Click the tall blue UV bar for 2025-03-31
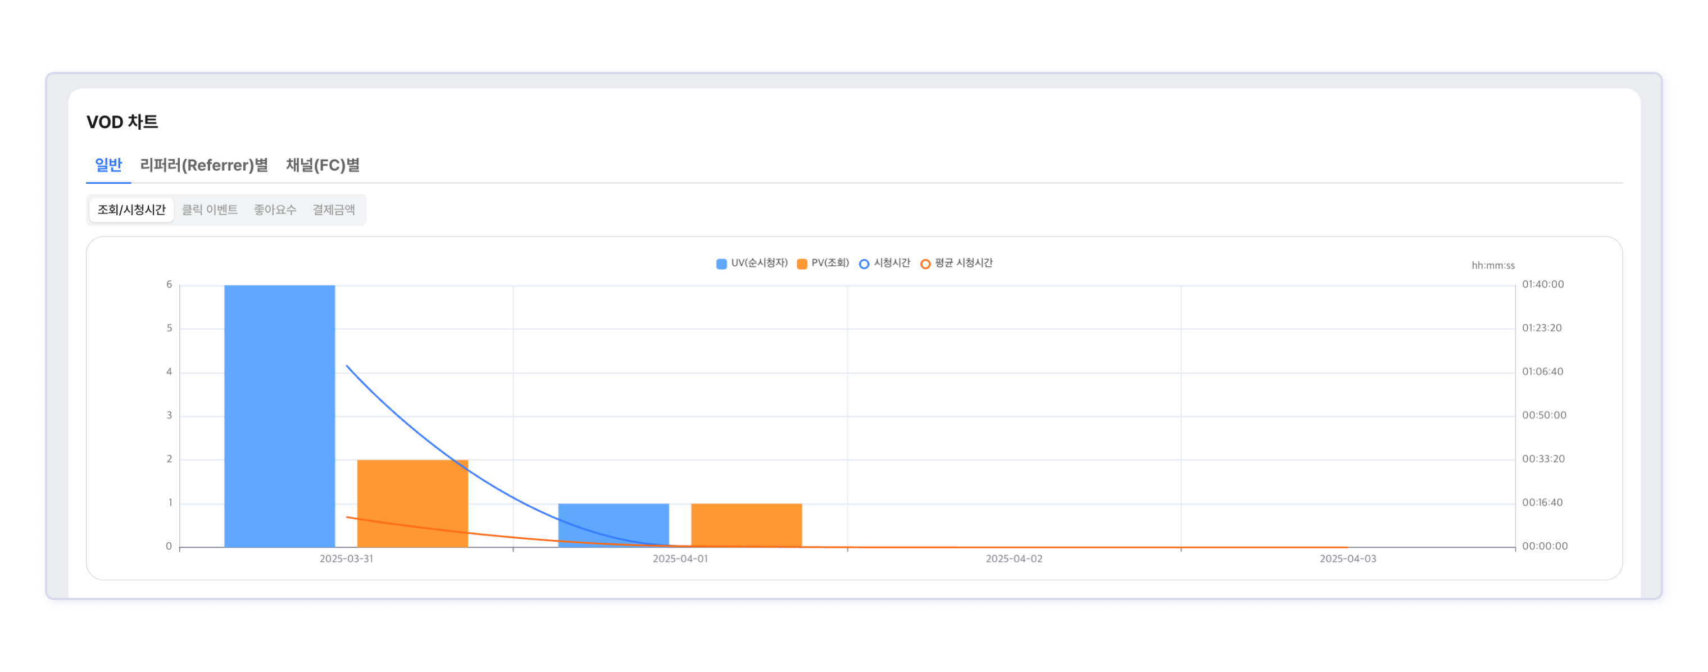The image size is (1708, 672). pyautogui.click(x=279, y=415)
